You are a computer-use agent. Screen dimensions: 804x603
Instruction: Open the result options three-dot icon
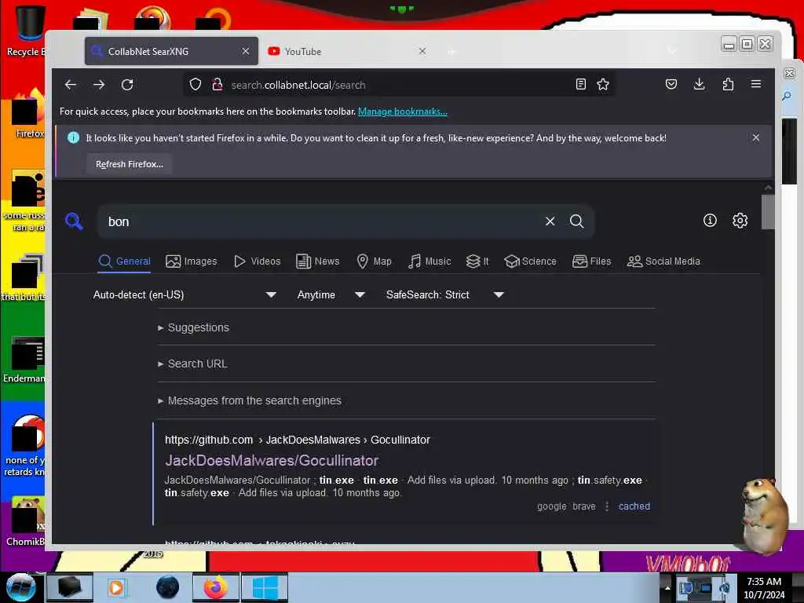click(x=607, y=506)
